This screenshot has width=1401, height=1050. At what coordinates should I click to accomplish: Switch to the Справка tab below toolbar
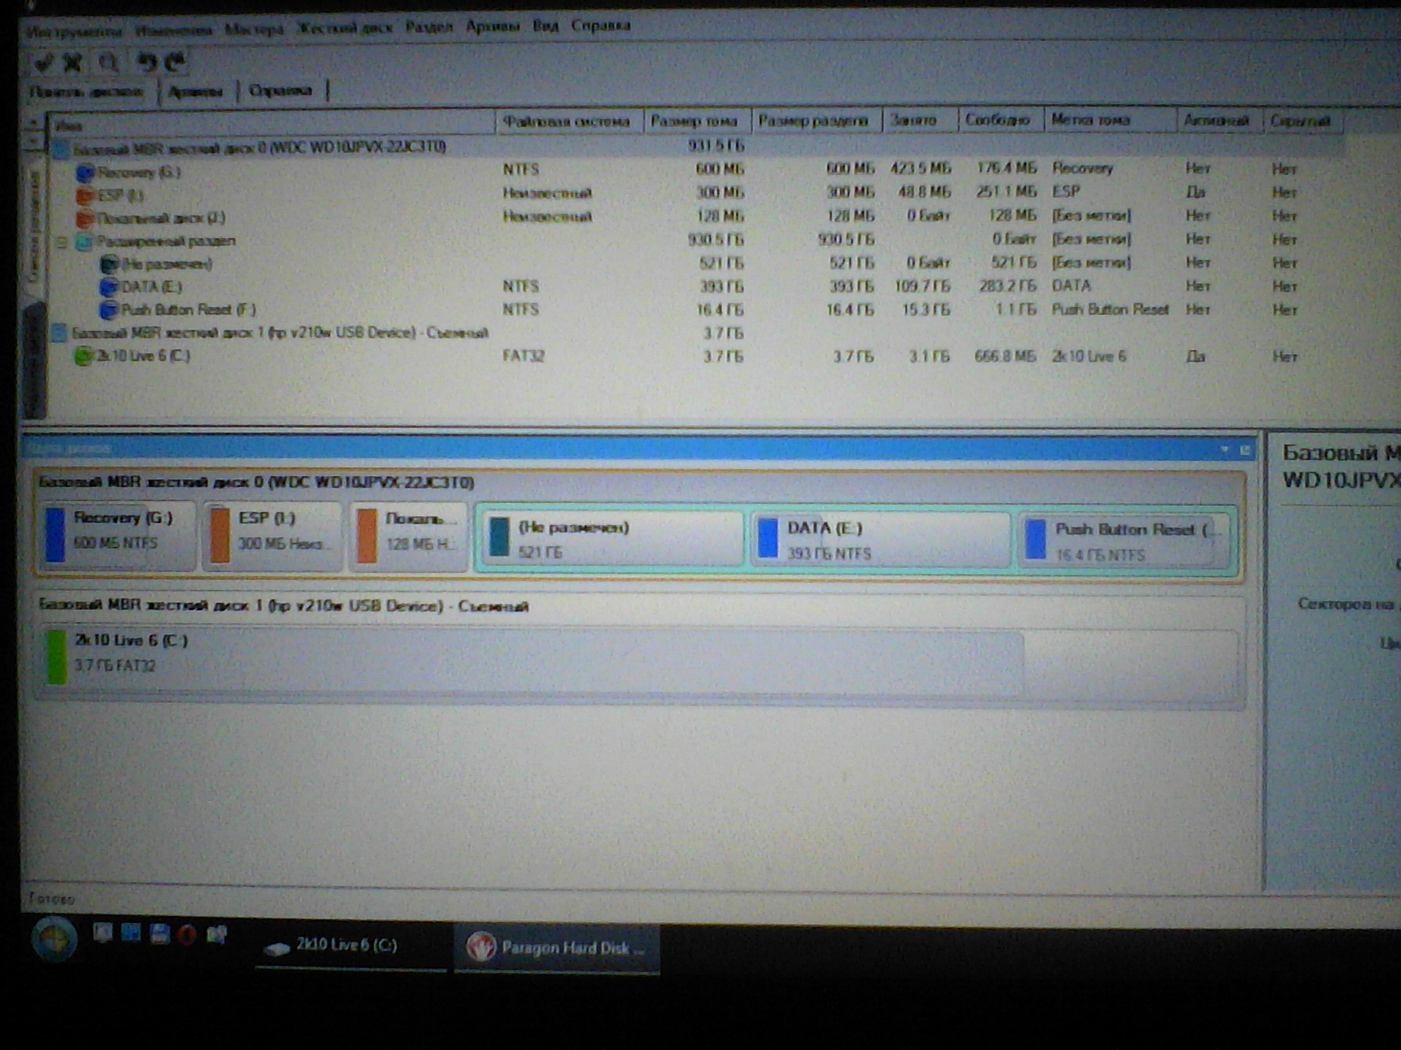(280, 90)
